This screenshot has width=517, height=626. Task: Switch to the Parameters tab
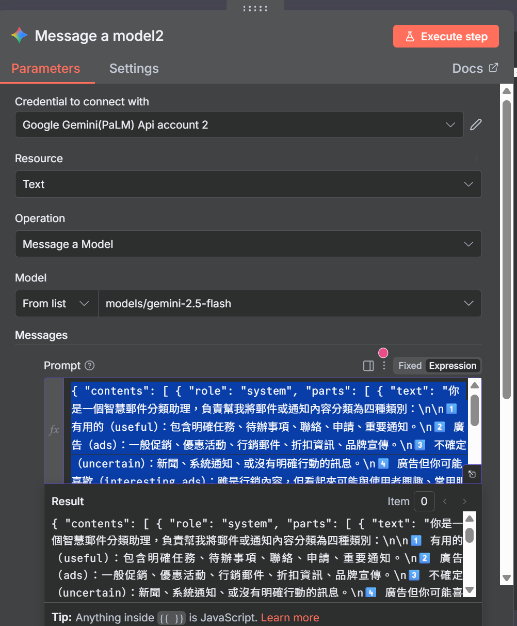click(46, 69)
